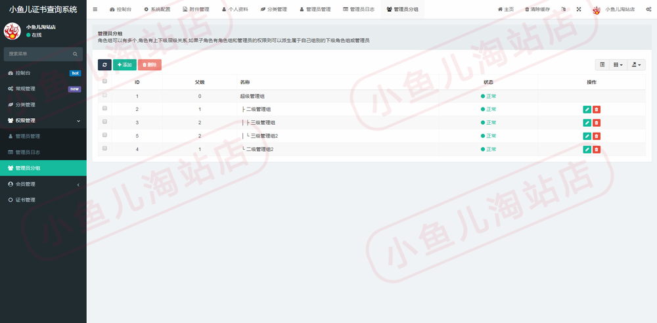Collapse the 权限管理 sidebar menu
This screenshot has width=657, height=323.
(x=43, y=121)
